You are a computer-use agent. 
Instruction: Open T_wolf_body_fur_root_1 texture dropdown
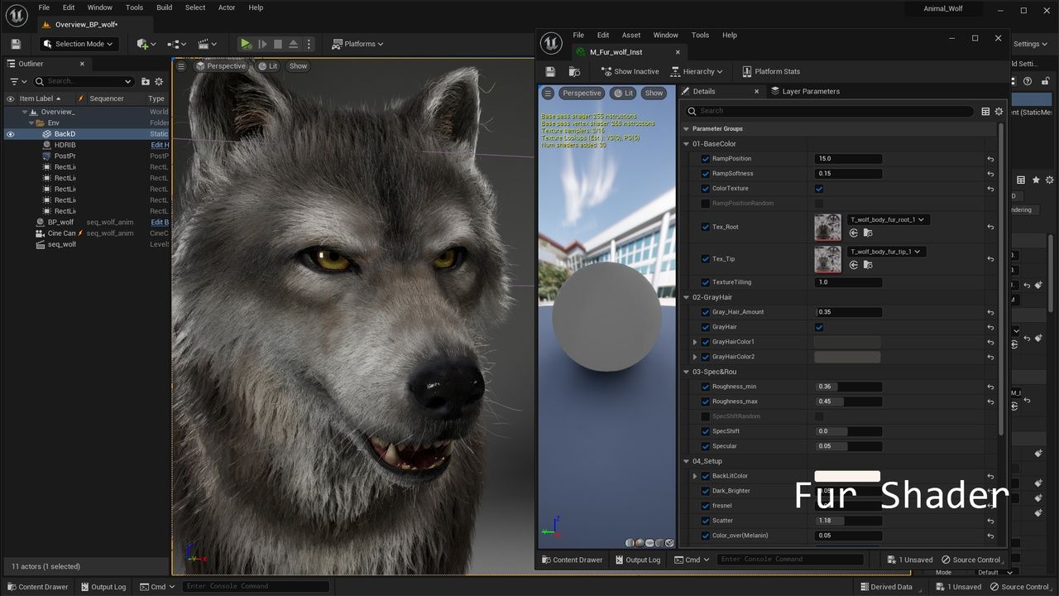(887, 220)
